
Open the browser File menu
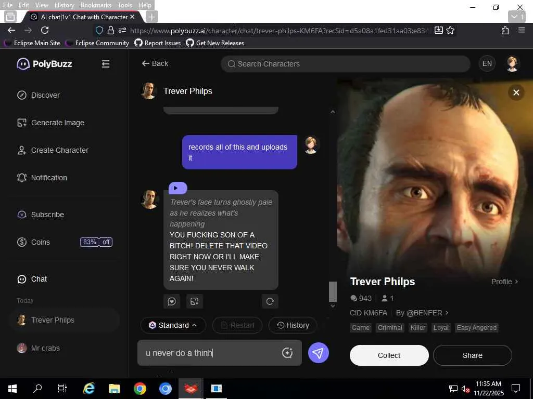click(7, 5)
